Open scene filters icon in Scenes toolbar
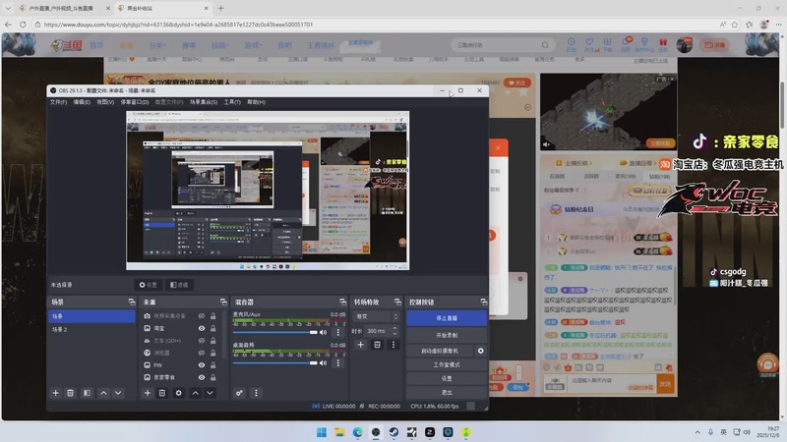787x442 pixels. [x=87, y=393]
